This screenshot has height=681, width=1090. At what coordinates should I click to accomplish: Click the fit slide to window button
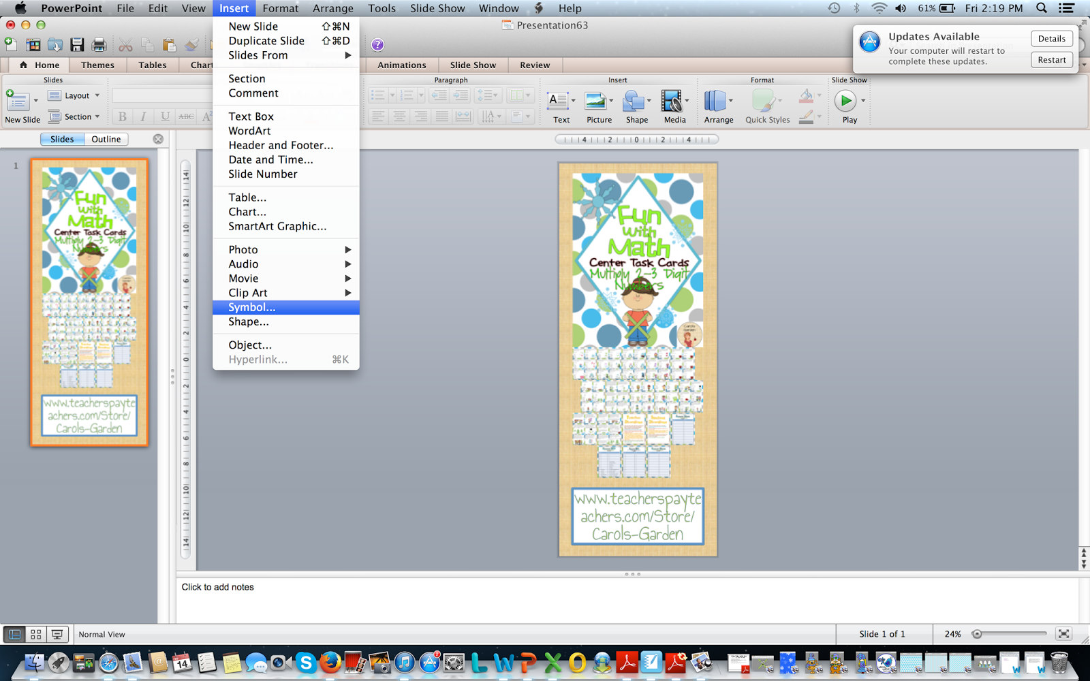click(x=1063, y=634)
